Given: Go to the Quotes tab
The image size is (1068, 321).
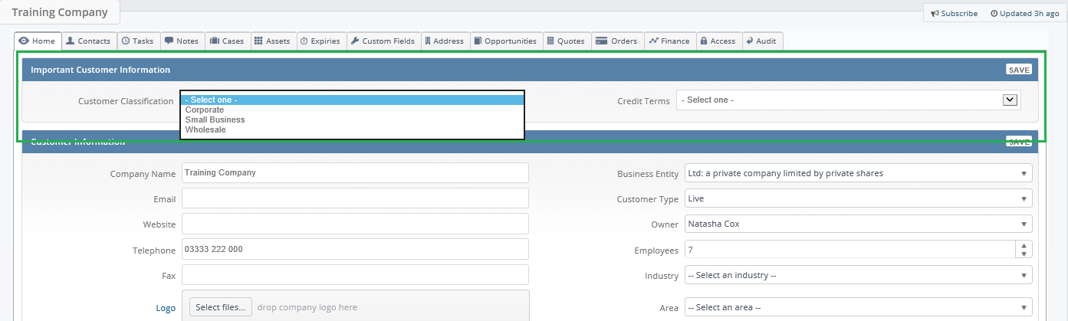Looking at the screenshot, I should (566, 41).
